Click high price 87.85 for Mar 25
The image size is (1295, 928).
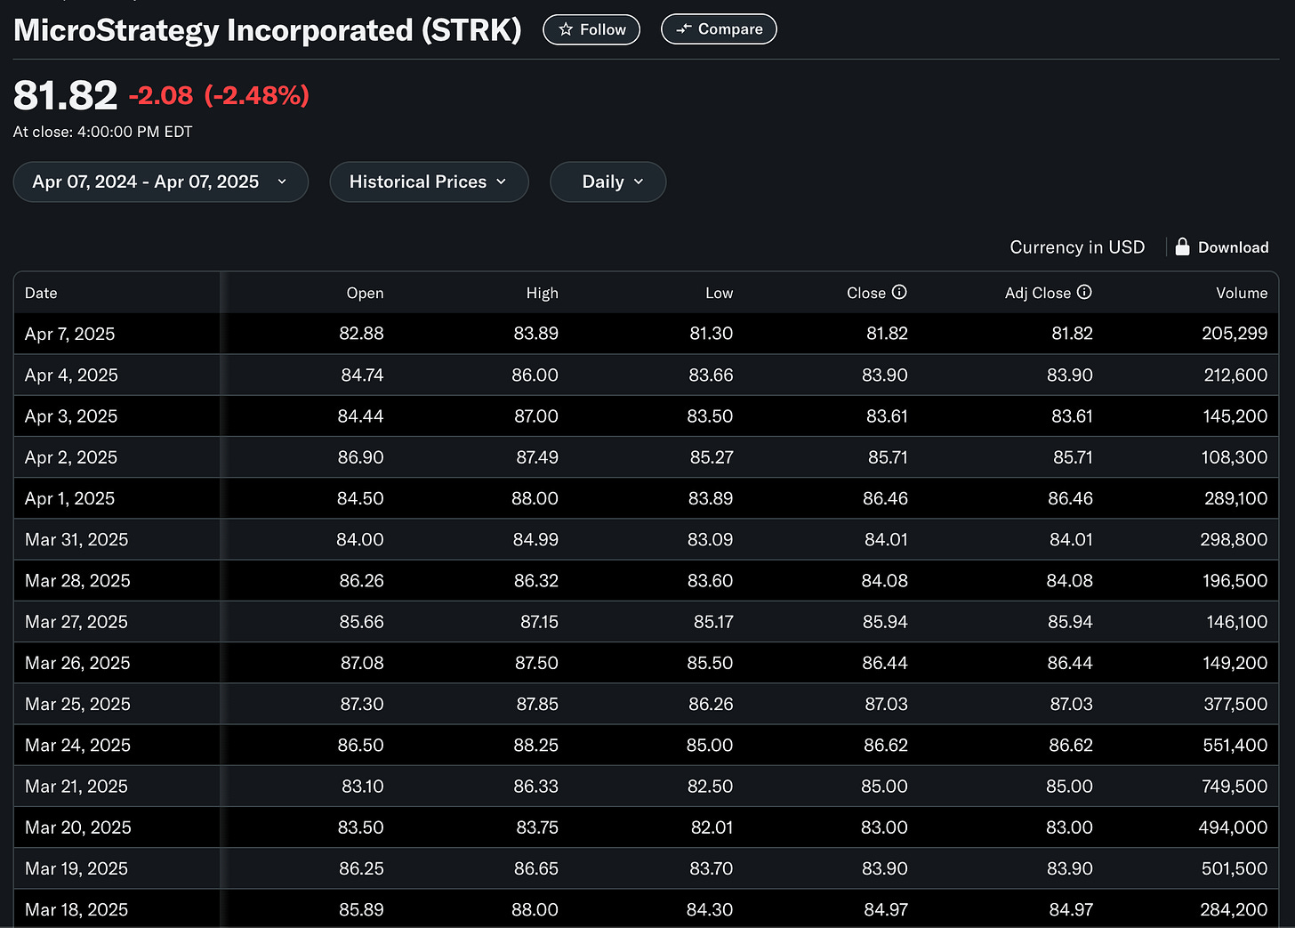click(x=537, y=704)
